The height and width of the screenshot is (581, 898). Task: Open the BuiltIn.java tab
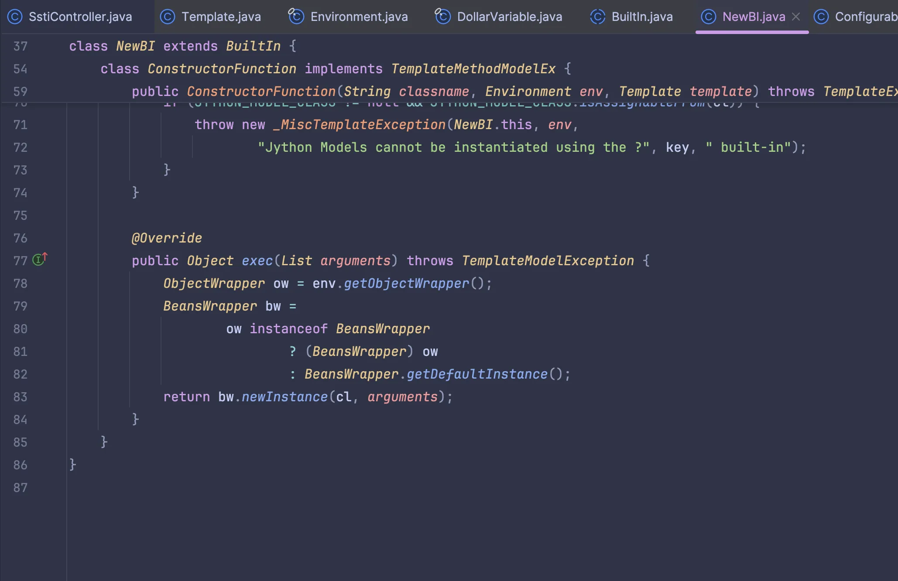631,17
